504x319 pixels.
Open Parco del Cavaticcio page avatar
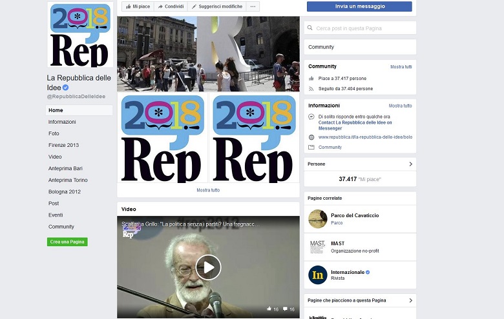(317, 219)
